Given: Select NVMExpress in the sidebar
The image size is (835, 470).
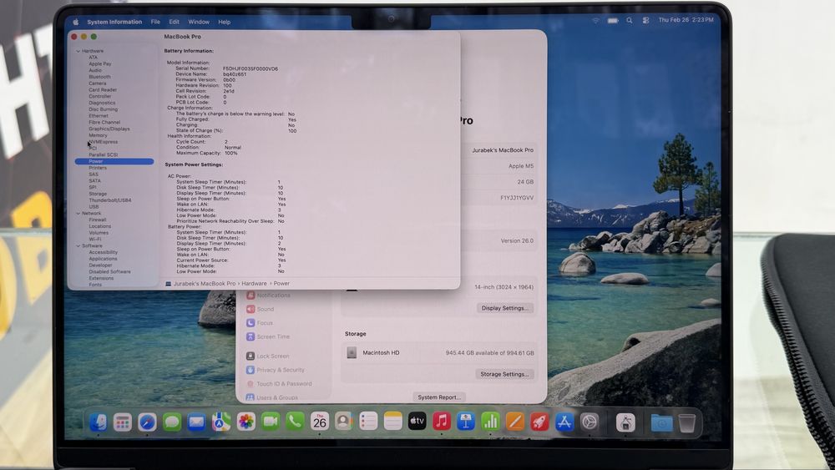Looking at the screenshot, I should [104, 142].
